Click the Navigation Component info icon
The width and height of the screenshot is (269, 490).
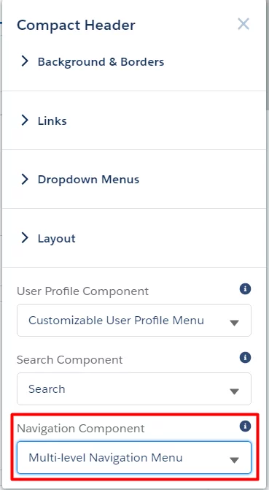[245, 426]
